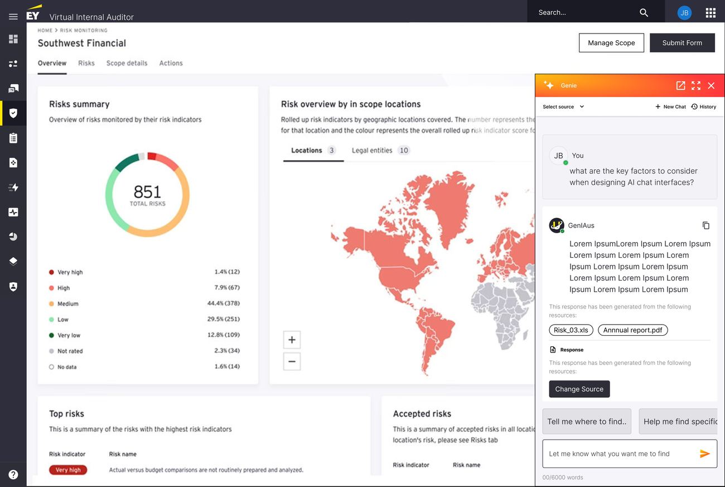Image resolution: width=725 pixels, height=487 pixels.
Task: Click the Manage Scope button
Action: coord(611,43)
